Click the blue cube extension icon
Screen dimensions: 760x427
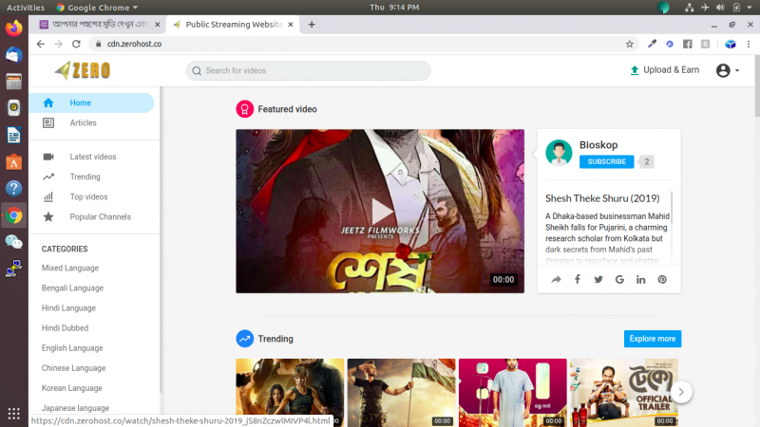click(x=730, y=44)
